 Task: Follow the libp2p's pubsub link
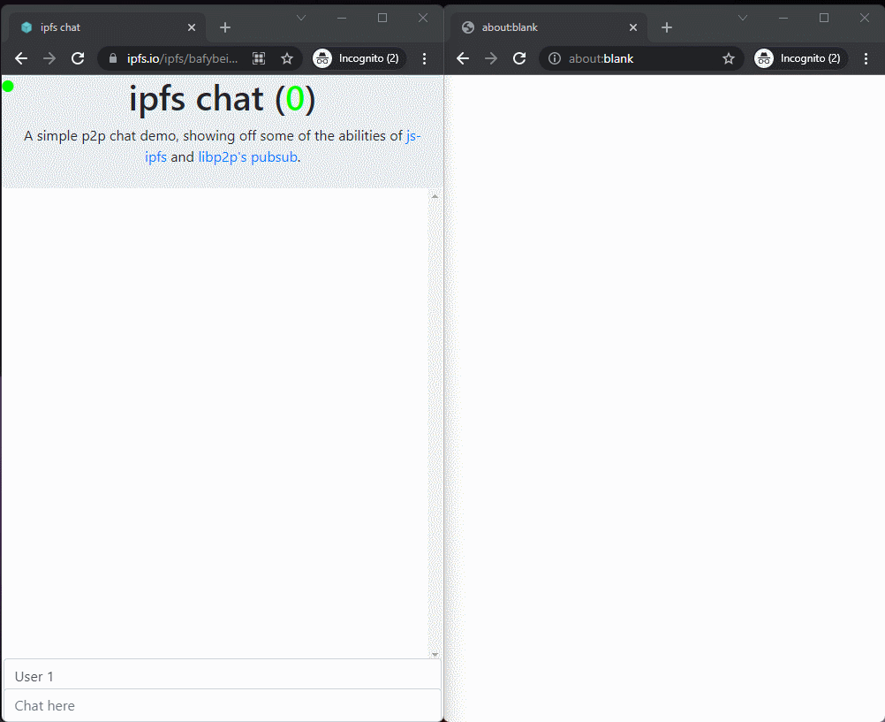(x=247, y=156)
